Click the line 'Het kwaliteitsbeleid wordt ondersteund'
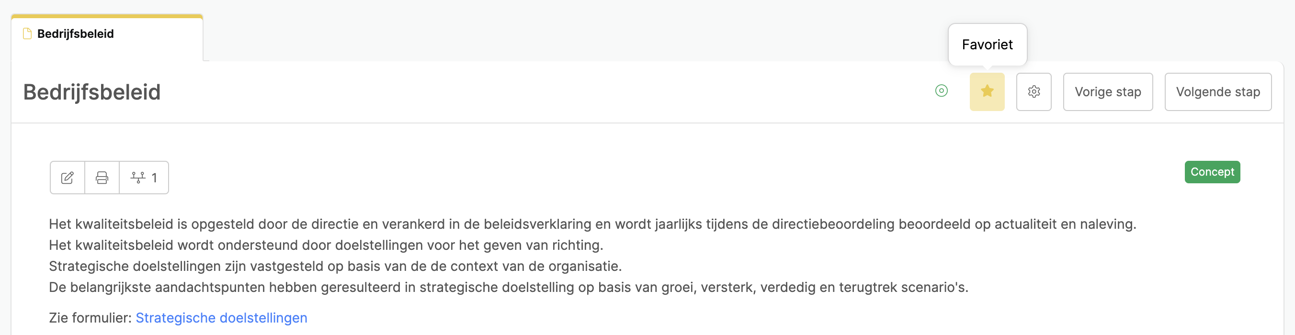 point(326,246)
